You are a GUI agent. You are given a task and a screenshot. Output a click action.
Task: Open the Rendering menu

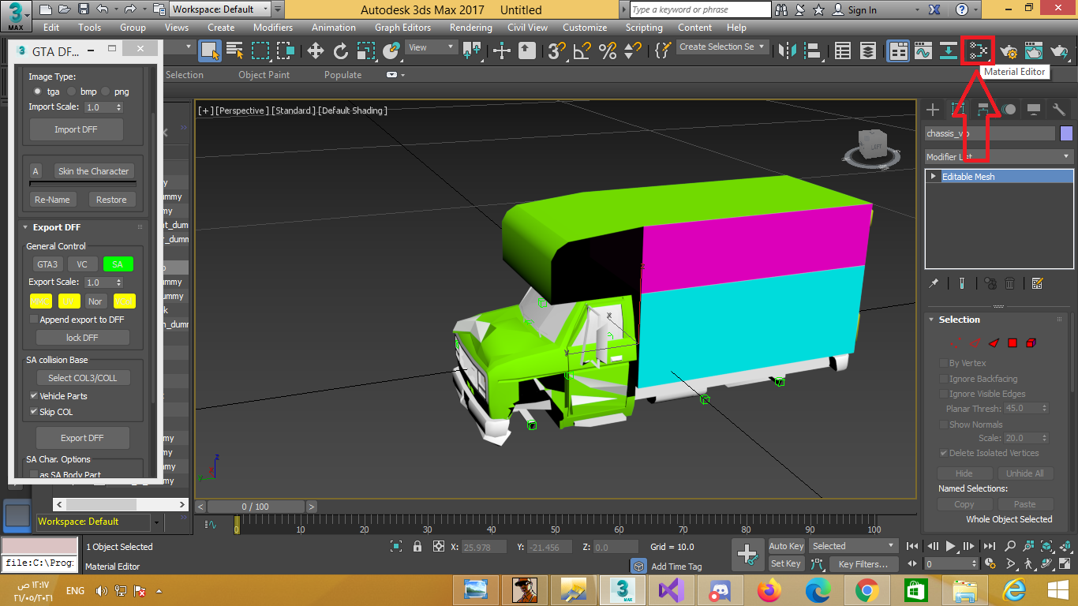pos(470,27)
